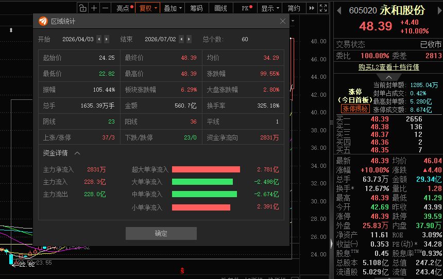This screenshot has height=279, width=443.
Task: Open the 复权 dropdown
Action: tap(148, 8)
